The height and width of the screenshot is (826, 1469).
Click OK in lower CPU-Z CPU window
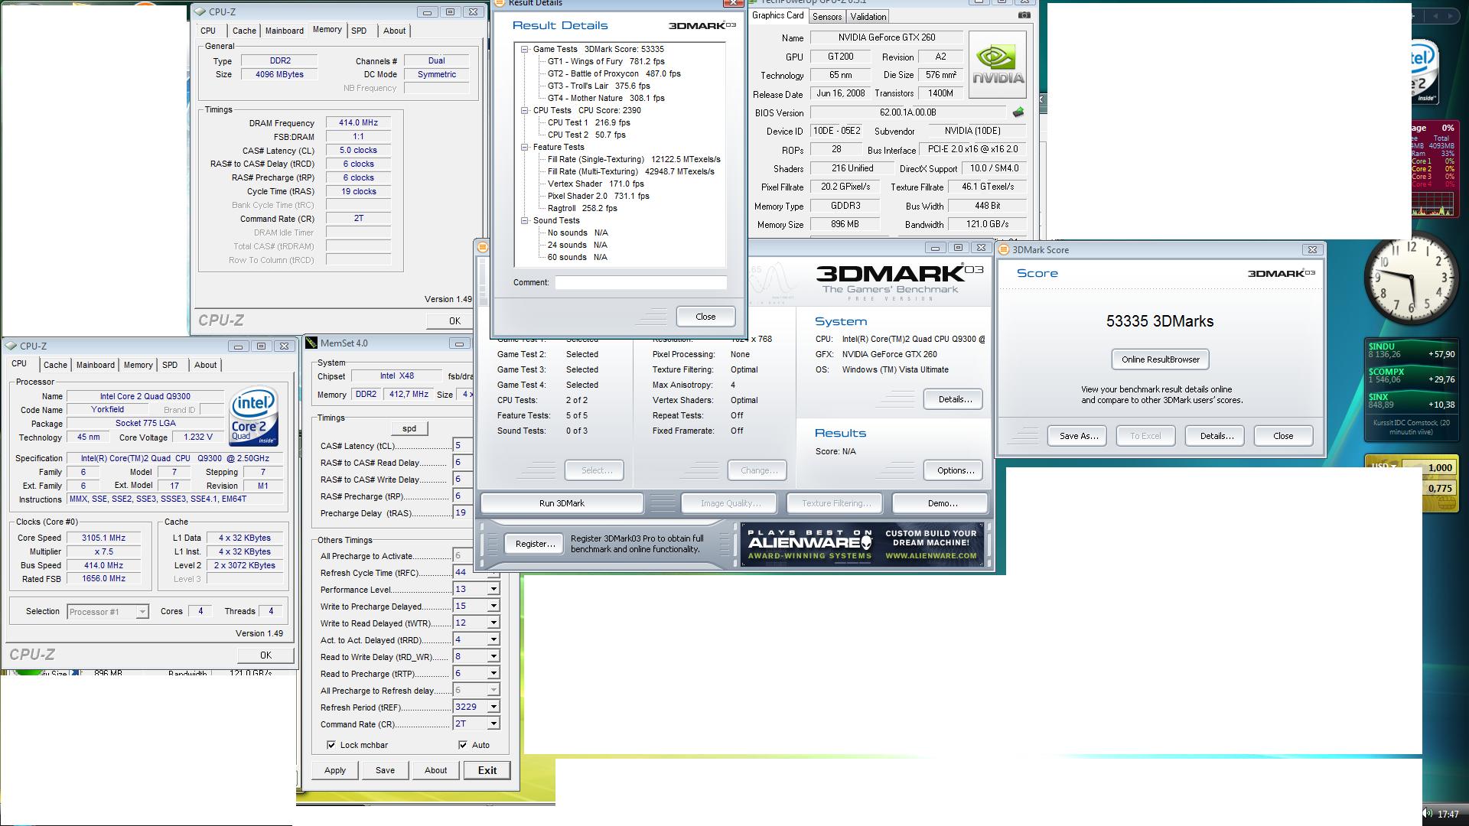[265, 655]
